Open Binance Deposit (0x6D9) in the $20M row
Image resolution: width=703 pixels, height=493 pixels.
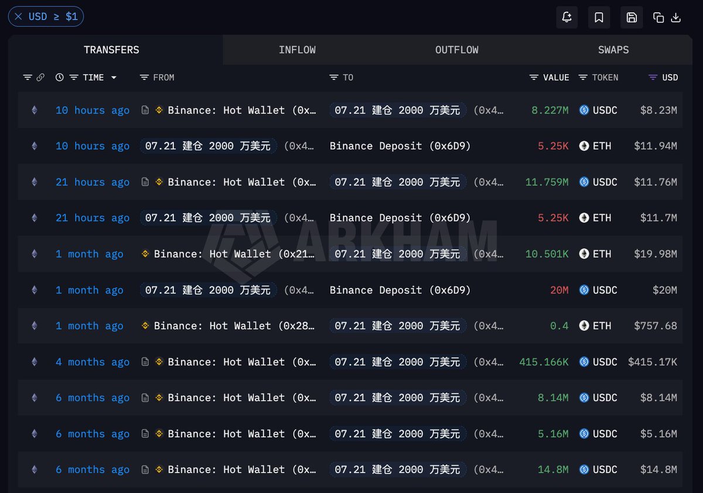[x=400, y=290]
